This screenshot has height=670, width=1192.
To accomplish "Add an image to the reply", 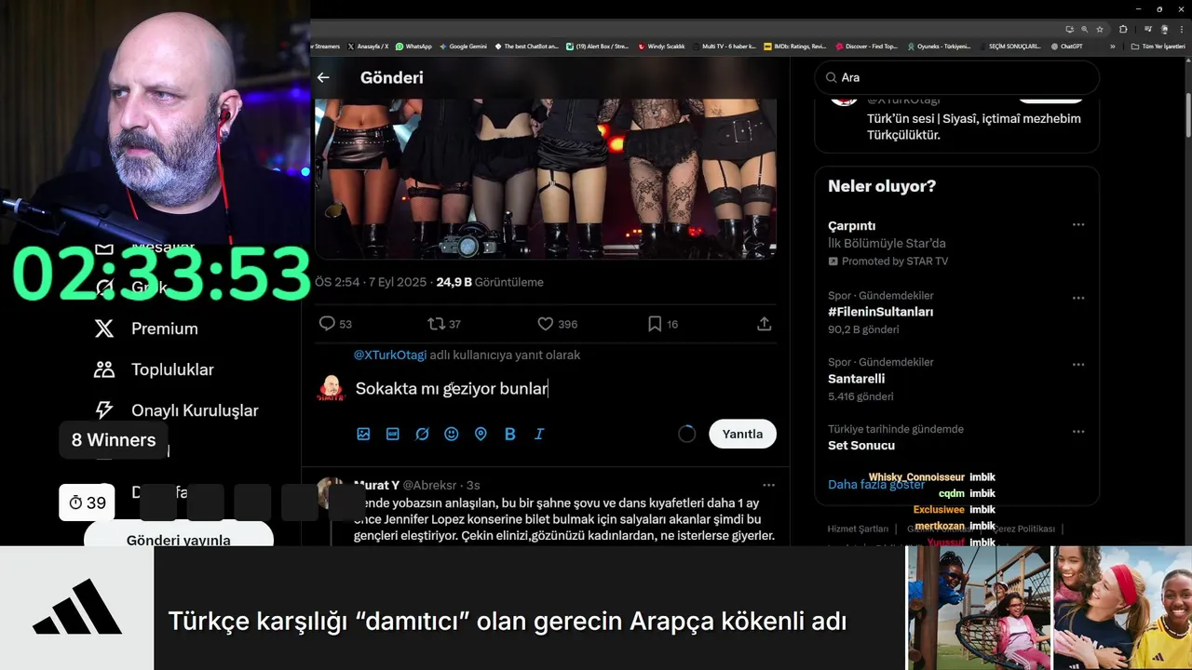I will (363, 434).
